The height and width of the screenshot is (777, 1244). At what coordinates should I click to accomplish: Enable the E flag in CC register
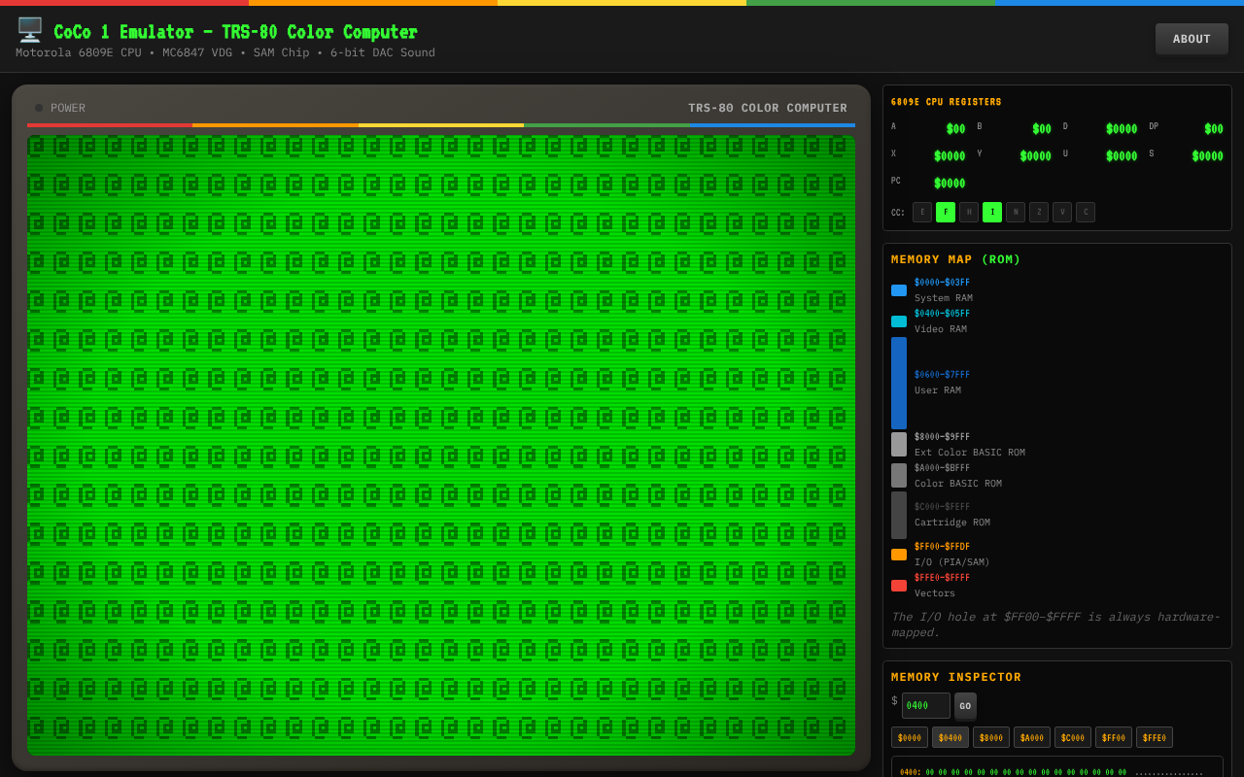pos(921,212)
